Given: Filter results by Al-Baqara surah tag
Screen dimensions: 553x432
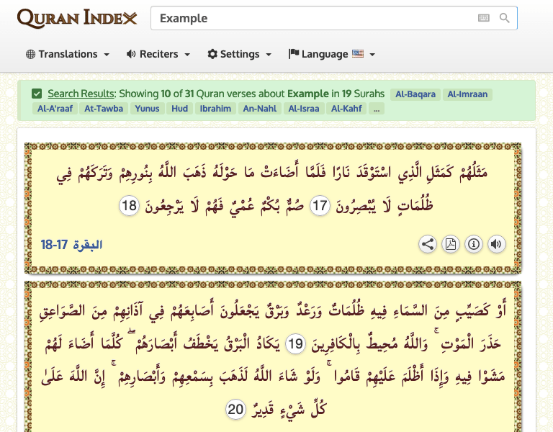Looking at the screenshot, I should 415,94.
